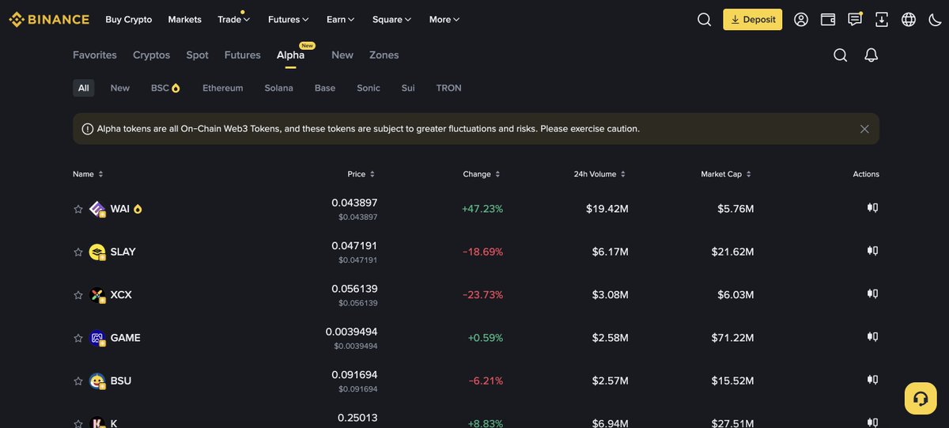The height and width of the screenshot is (428, 949).
Task: Dismiss the Alpha tokens caution banner
Action: click(x=864, y=129)
